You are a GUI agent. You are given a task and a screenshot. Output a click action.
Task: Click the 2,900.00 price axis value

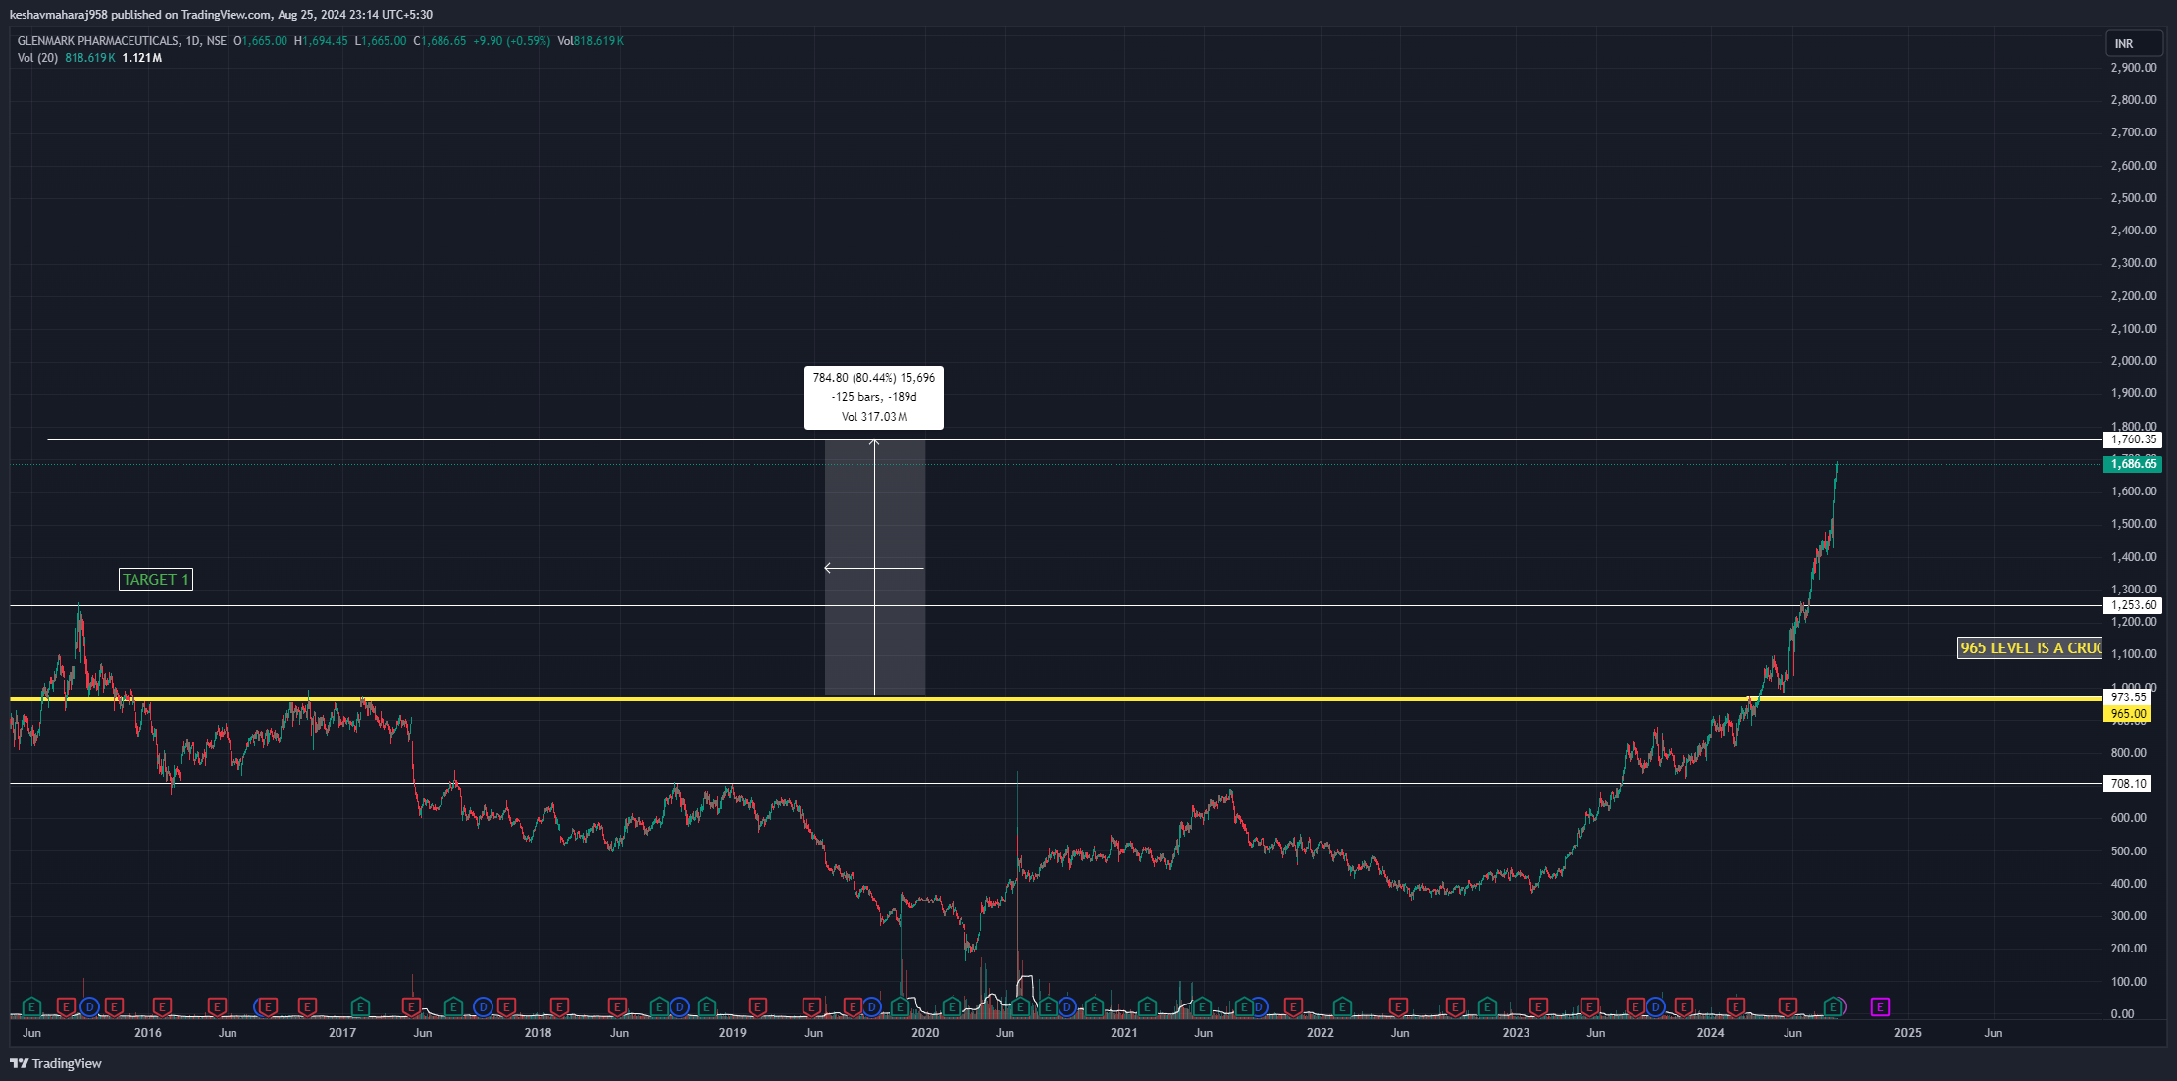click(2133, 68)
